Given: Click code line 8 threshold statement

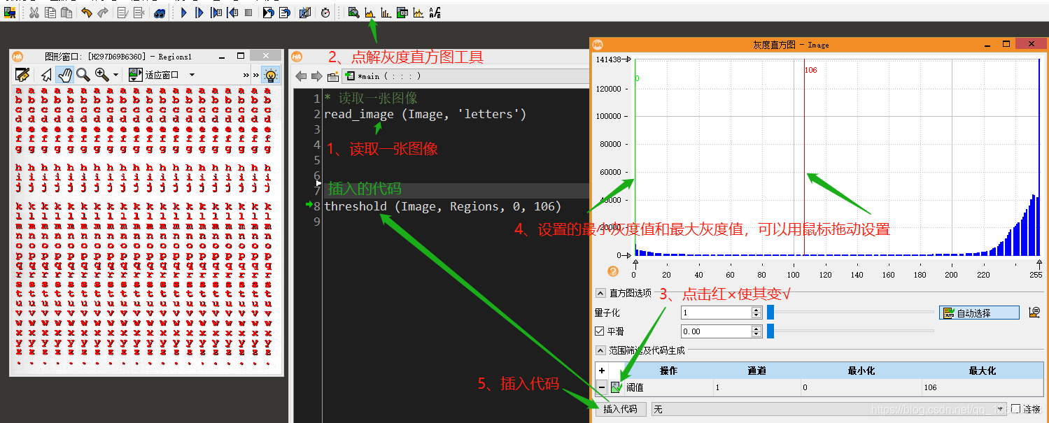Looking at the screenshot, I should point(442,206).
